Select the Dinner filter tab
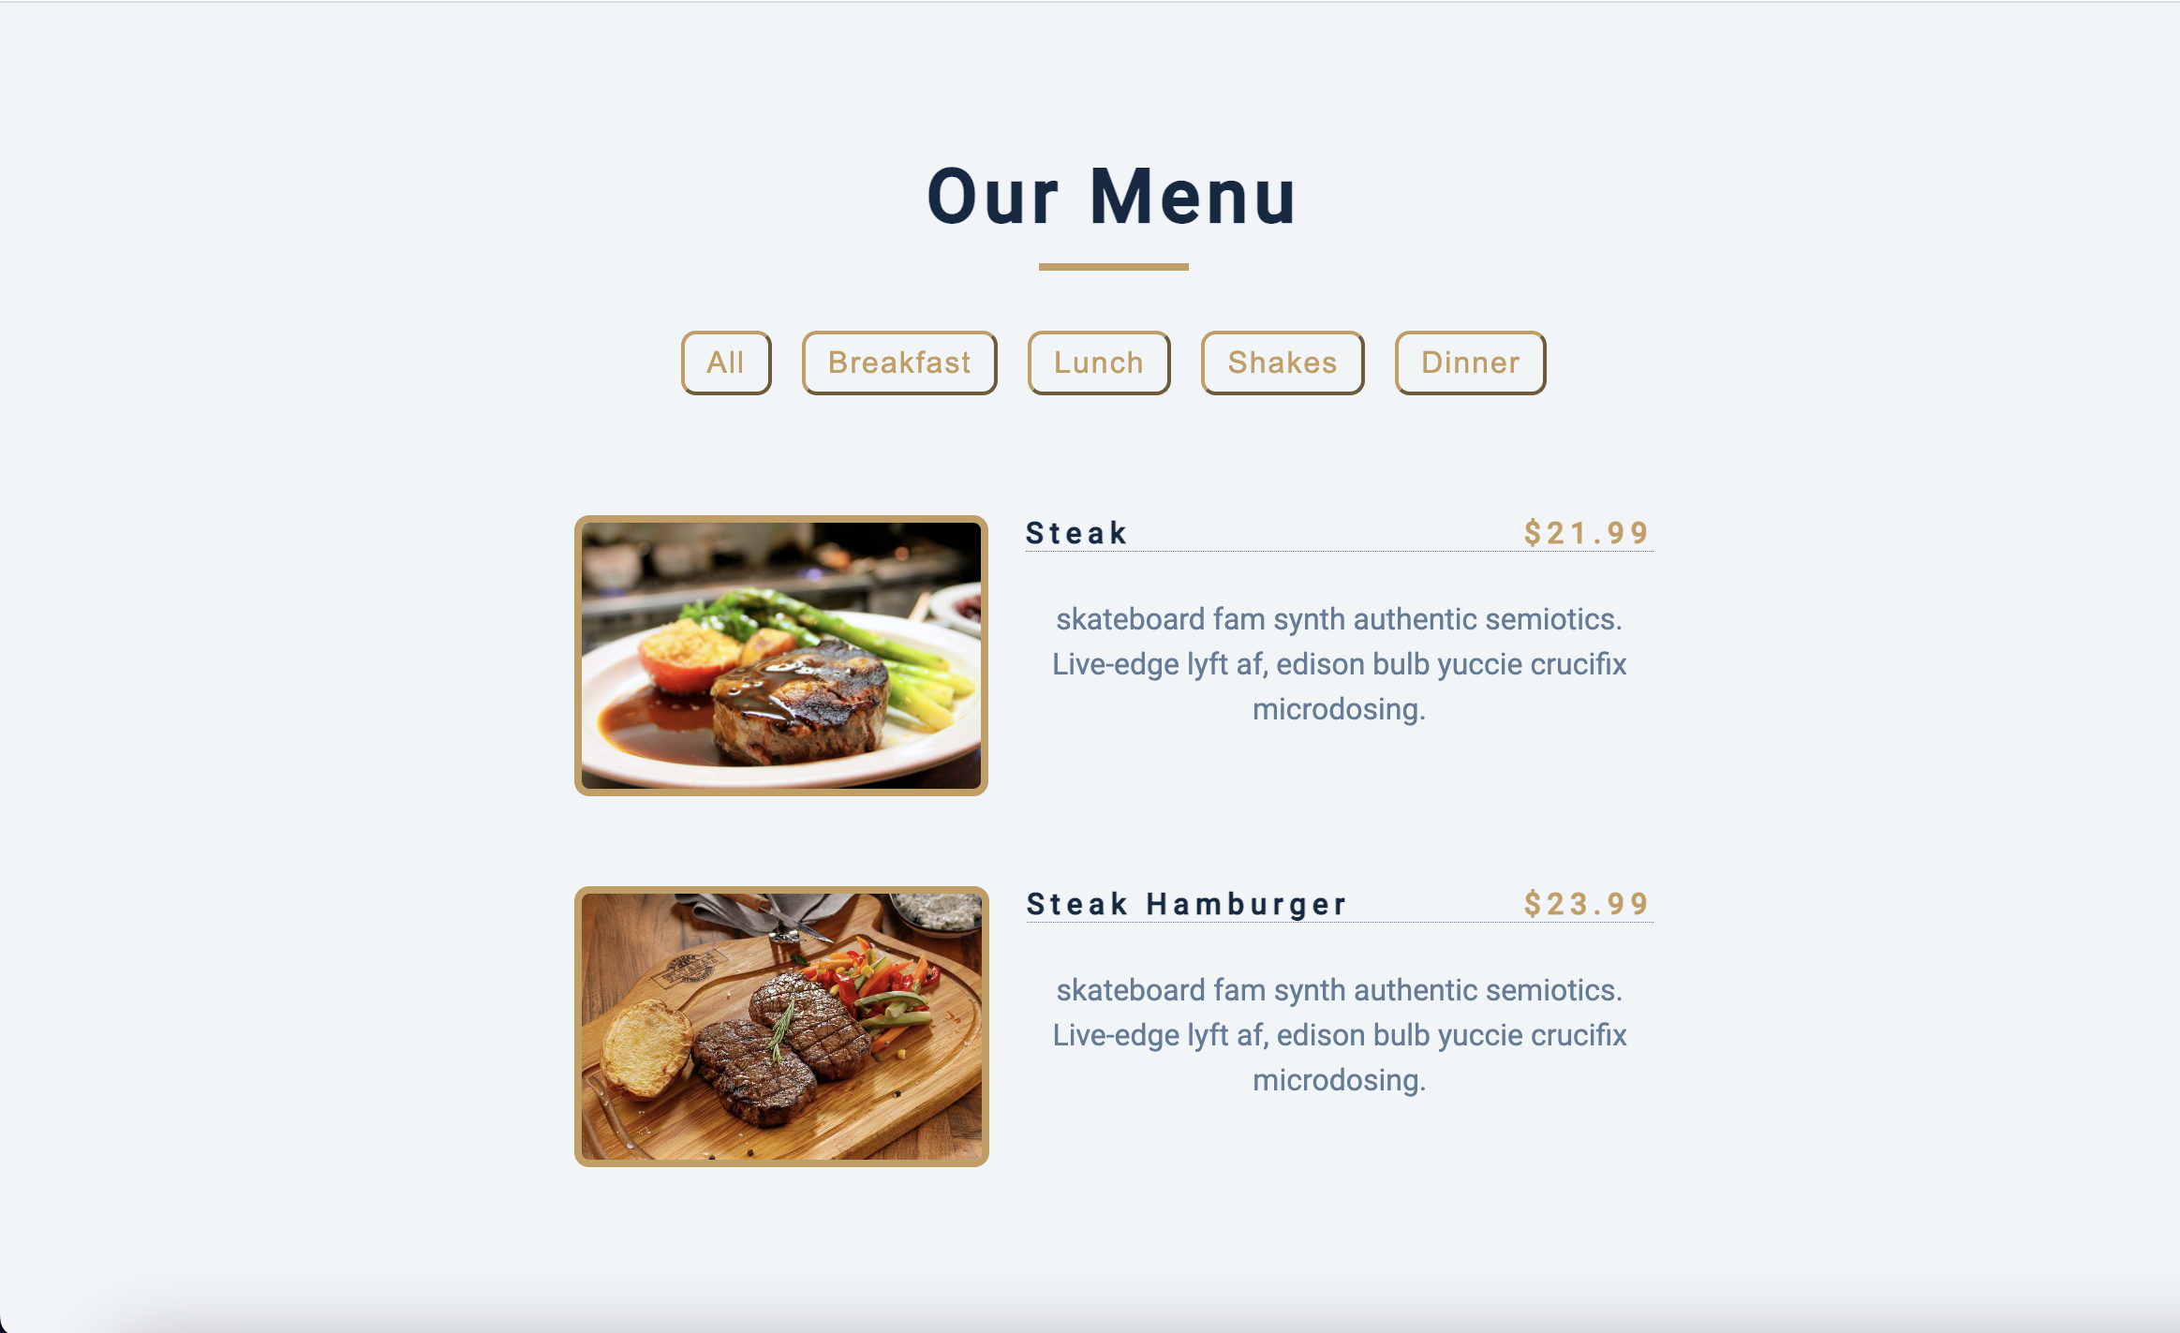The width and height of the screenshot is (2180, 1333). (x=1472, y=363)
